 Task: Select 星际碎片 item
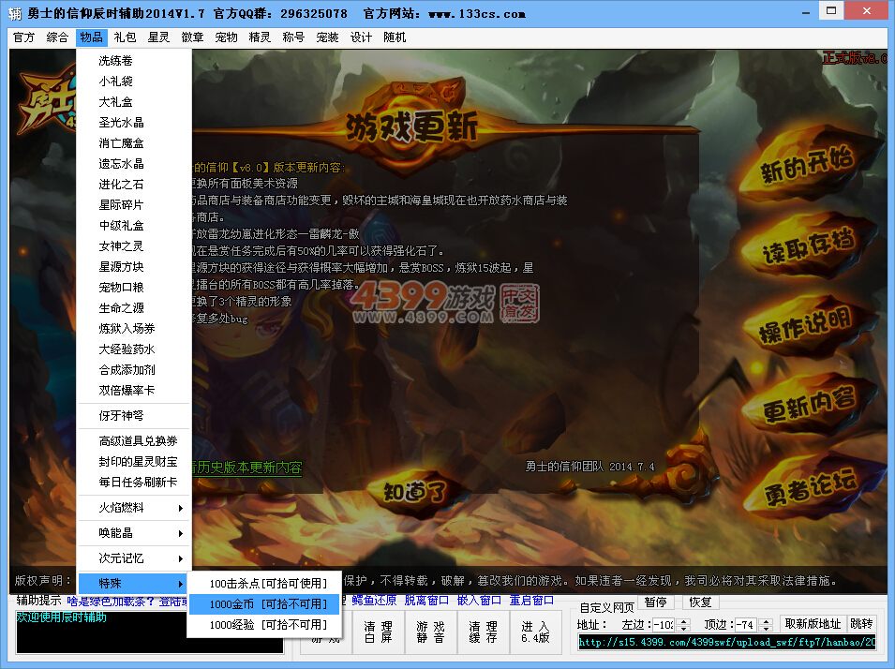click(134, 204)
